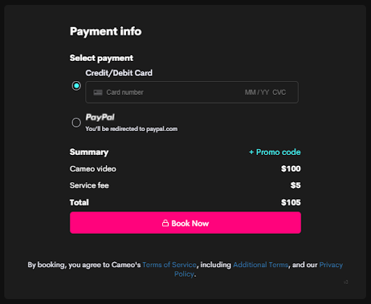Click the Payment info heading
371x304 pixels.
(x=106, y=32)
